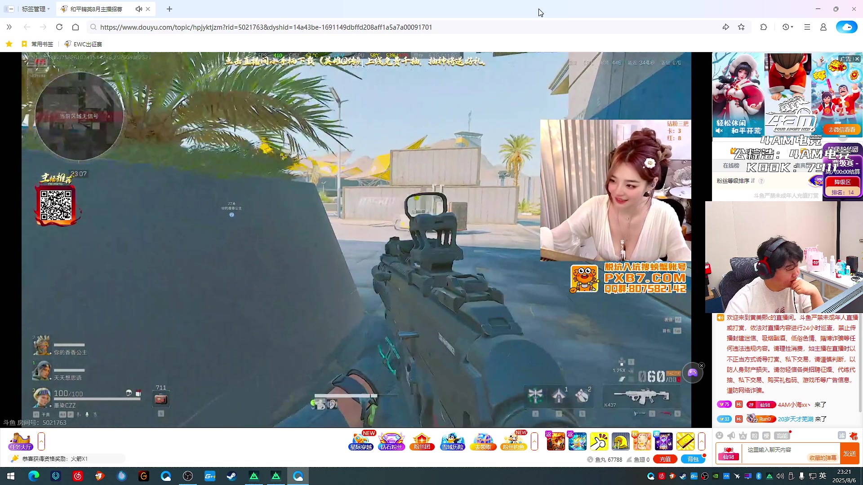863x485 pixels.
Task: Open the browser extensions puzzle icon
Action: (x=763, y=27)
